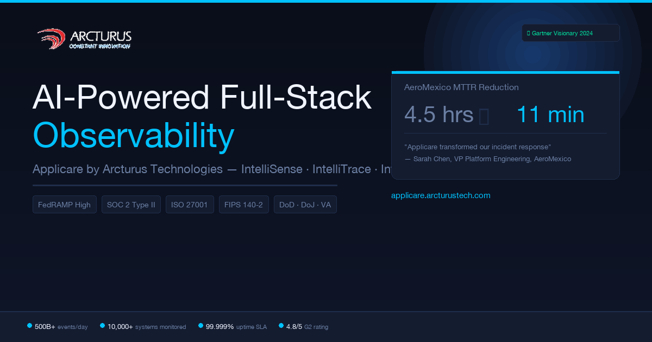Click the 11 min value
Image resolution: width=652 pixels, height=342 pixels.
tap(550, 115)
